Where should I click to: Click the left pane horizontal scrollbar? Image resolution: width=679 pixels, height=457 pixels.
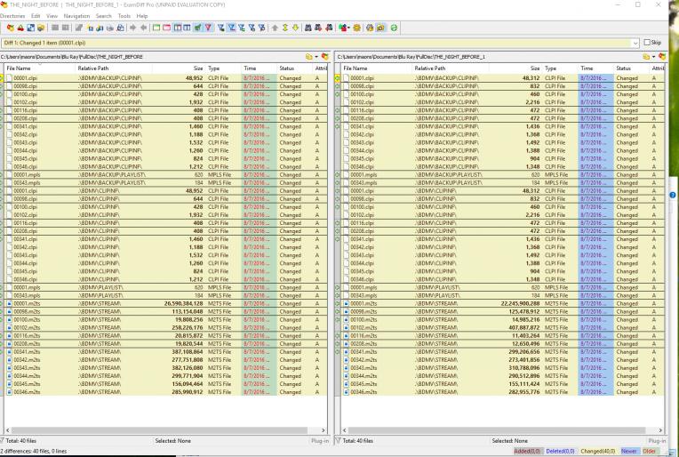click(x=159, y=430)
